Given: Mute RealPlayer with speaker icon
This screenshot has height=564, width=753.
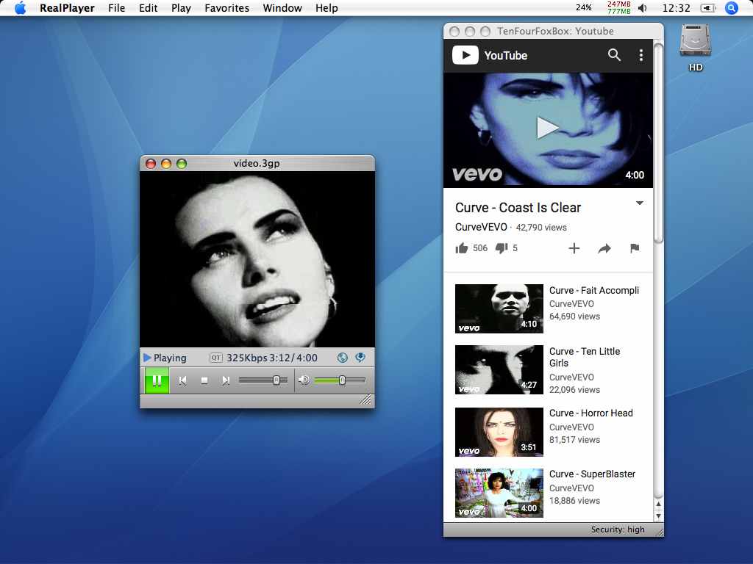Looking at the screenshot, I should click(x=304, y=380).
